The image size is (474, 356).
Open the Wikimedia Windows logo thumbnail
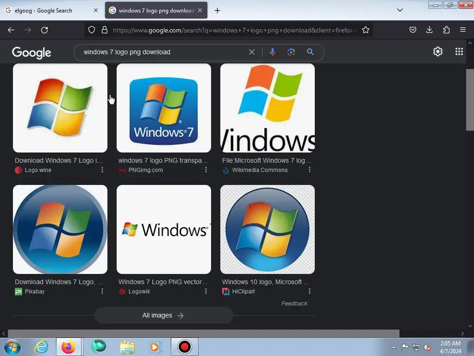click(x=268, y=108)
